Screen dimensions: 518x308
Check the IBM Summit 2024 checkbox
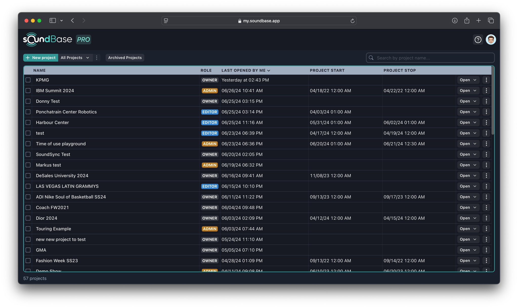pyautogui.click(x=28, y=91)
